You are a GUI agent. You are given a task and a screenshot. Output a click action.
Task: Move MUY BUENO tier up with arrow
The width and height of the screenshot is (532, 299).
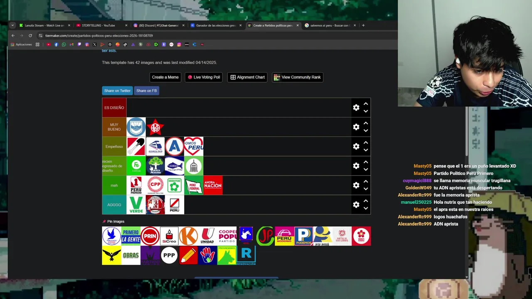366,123
